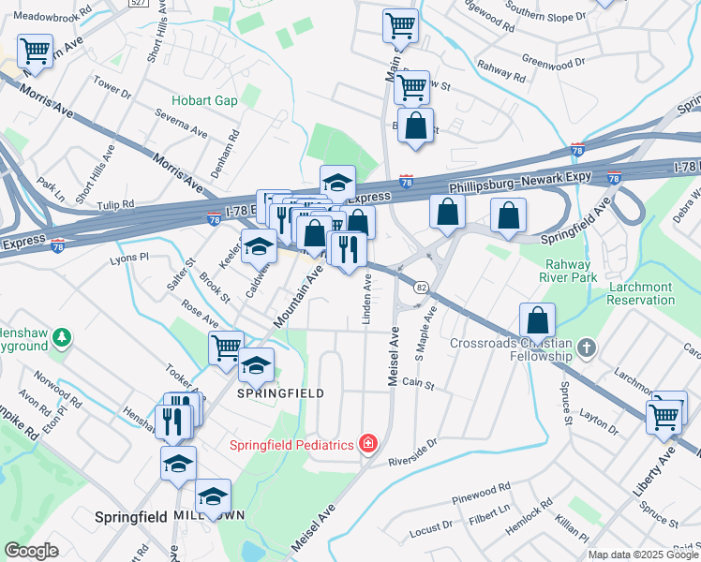The image size is (701, 562).
Task: Click the Rahway River Park label
Action: tap(568, 271)
